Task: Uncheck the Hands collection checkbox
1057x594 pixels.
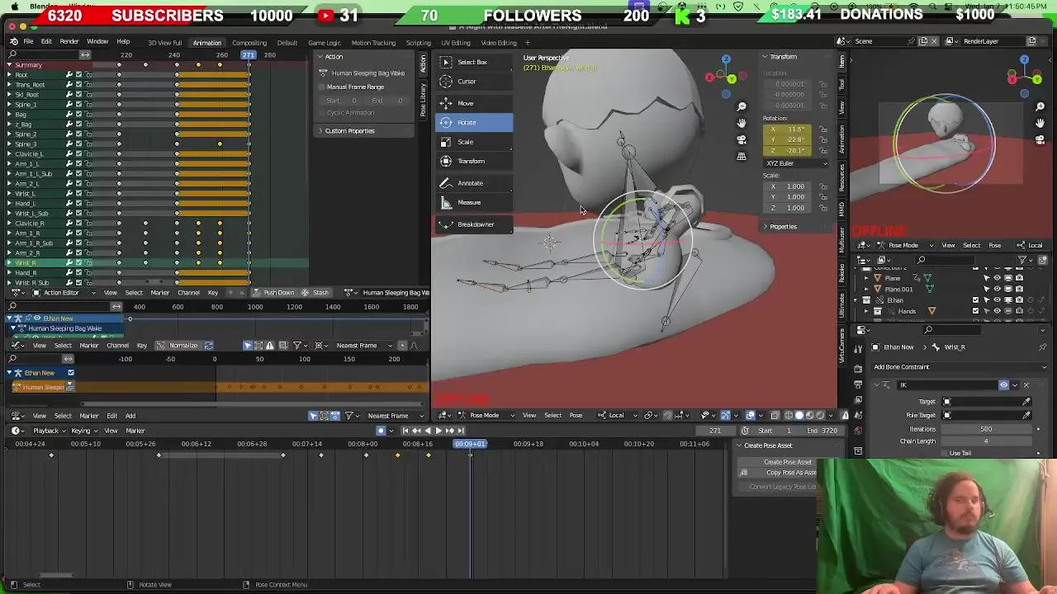Action: (x=975, y=311)
